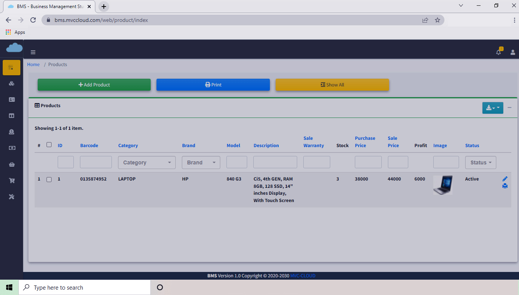Tick the checkbox for the HP laptop row
Screen dimensions: 519x295
49,179
